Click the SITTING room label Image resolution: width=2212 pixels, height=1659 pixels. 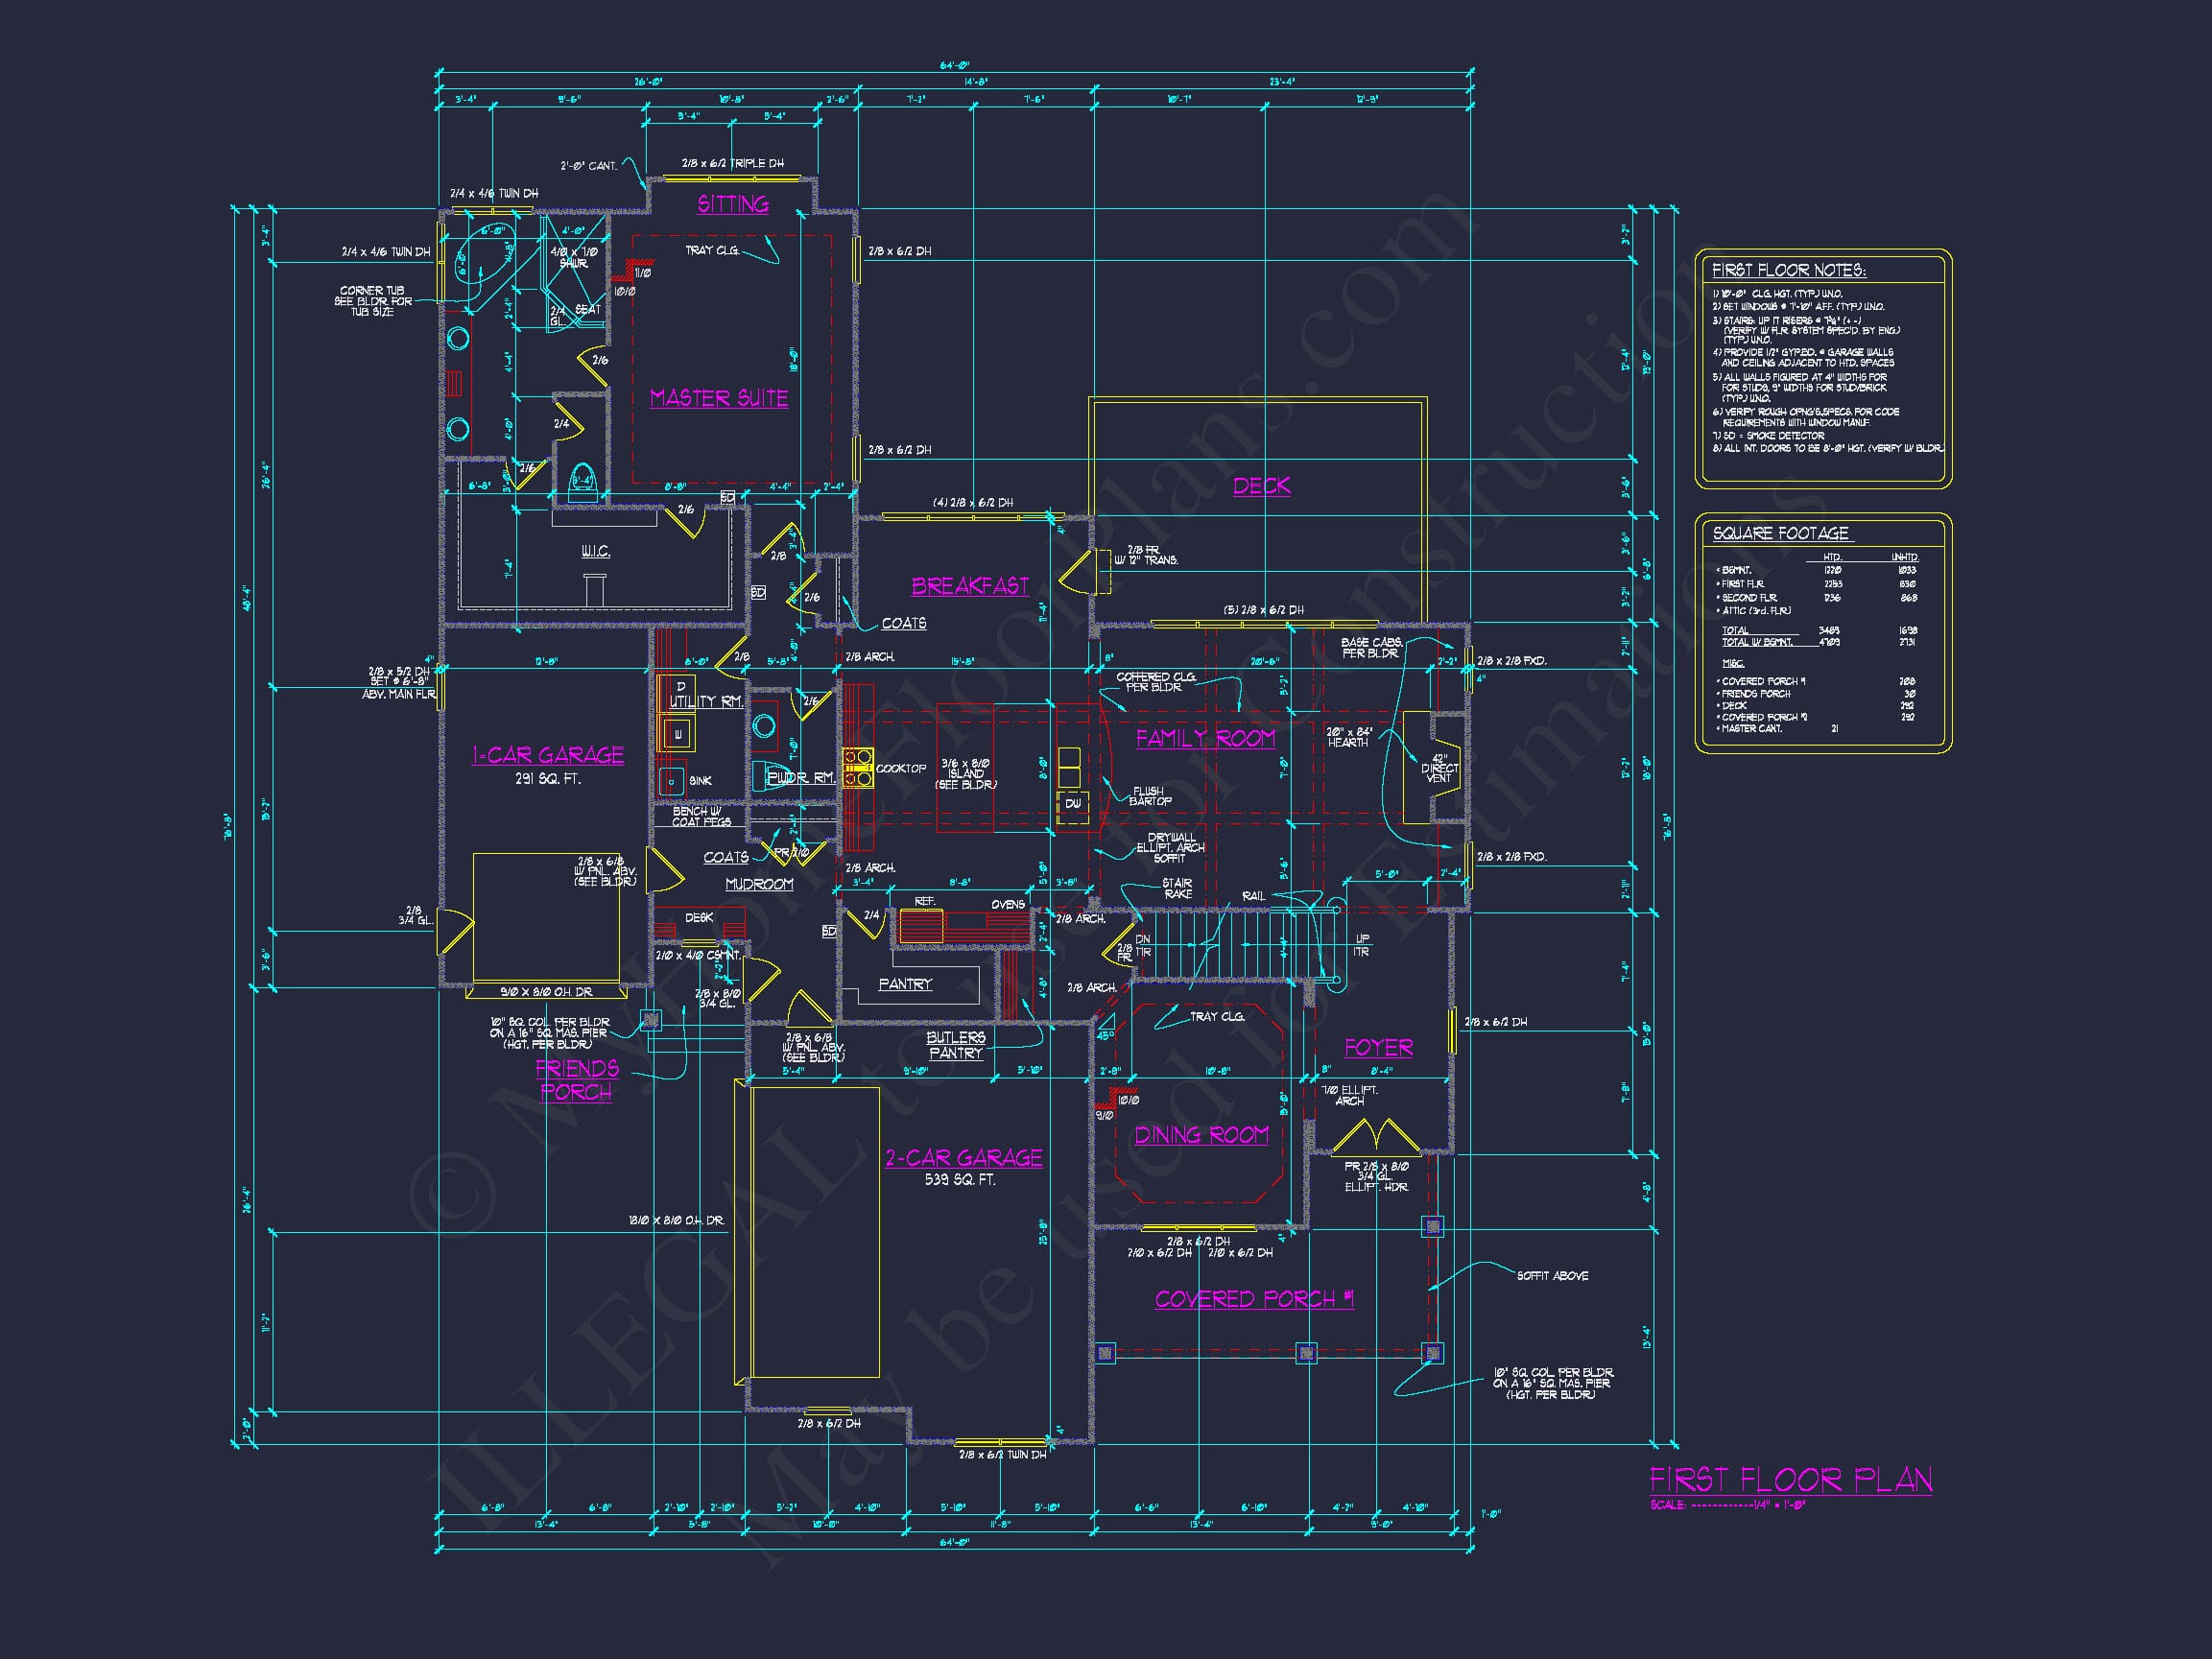pos(733,204)
